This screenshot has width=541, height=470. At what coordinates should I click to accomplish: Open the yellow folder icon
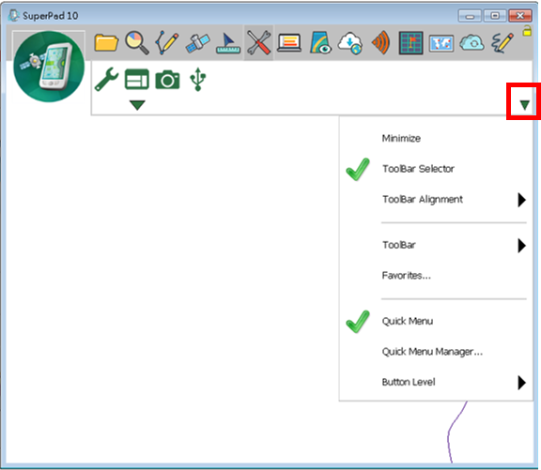click(106, 43)
